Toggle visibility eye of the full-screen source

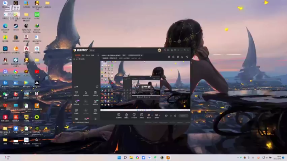pos(74,59)
